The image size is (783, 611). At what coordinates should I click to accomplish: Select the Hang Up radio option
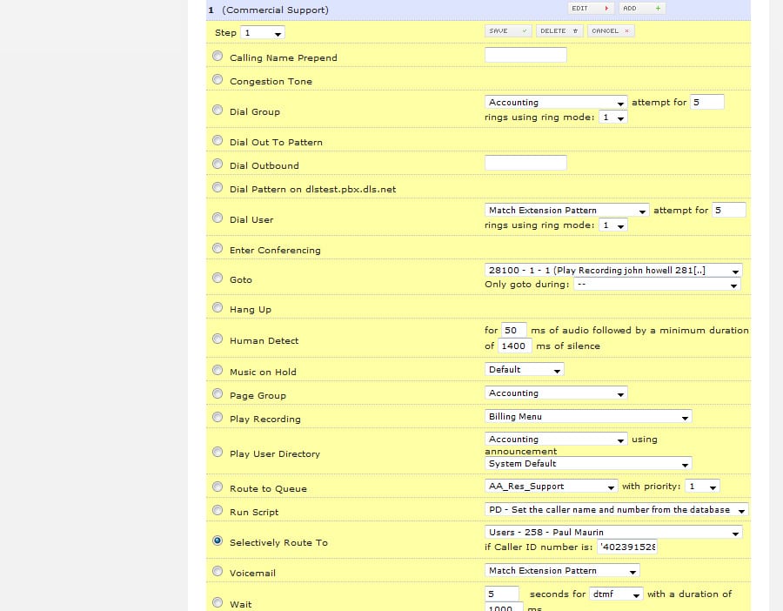click(x=217, y=308)
